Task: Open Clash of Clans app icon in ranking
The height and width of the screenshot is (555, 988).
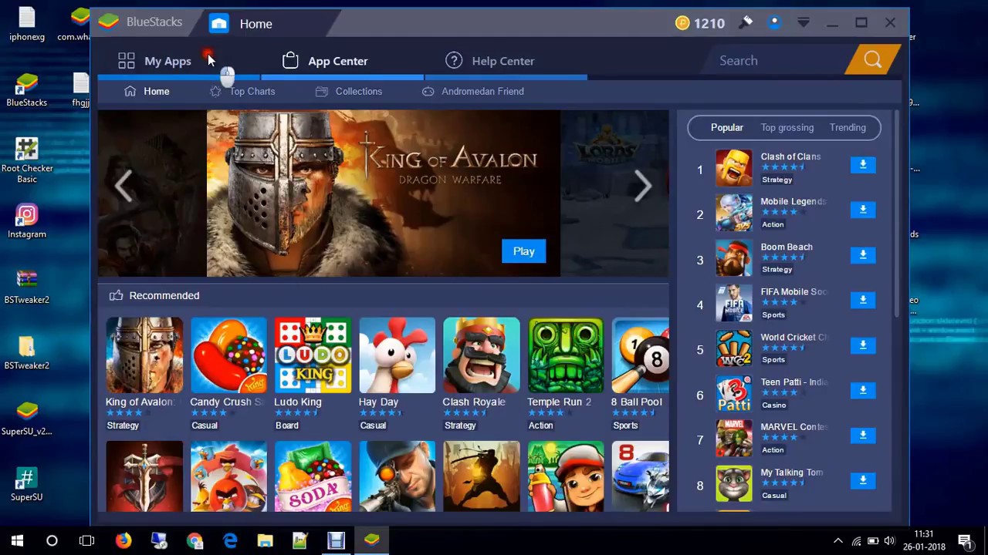Action: click(733, 168)
